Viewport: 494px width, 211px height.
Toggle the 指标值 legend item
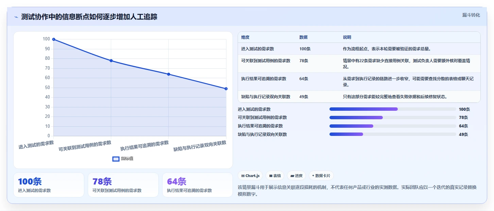[x=123, y=159]
